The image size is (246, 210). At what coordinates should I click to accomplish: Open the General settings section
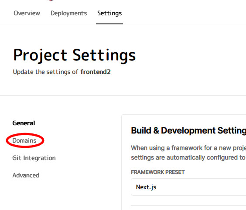point(24,123)
